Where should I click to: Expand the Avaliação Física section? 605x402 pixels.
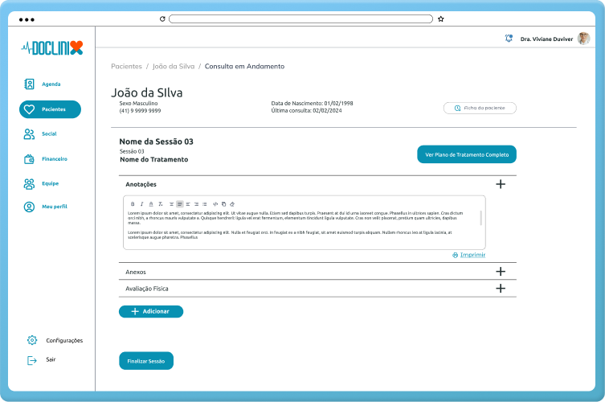[x=501, y=288]
